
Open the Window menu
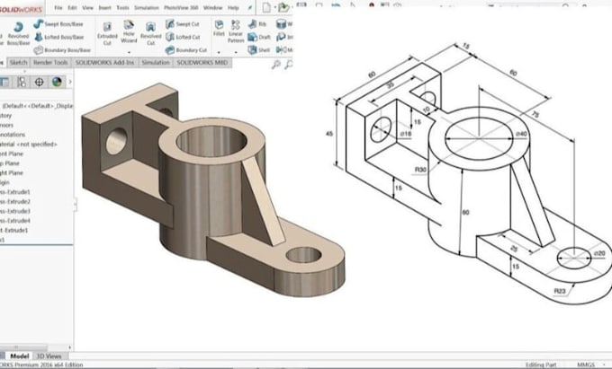click(213, 8)
